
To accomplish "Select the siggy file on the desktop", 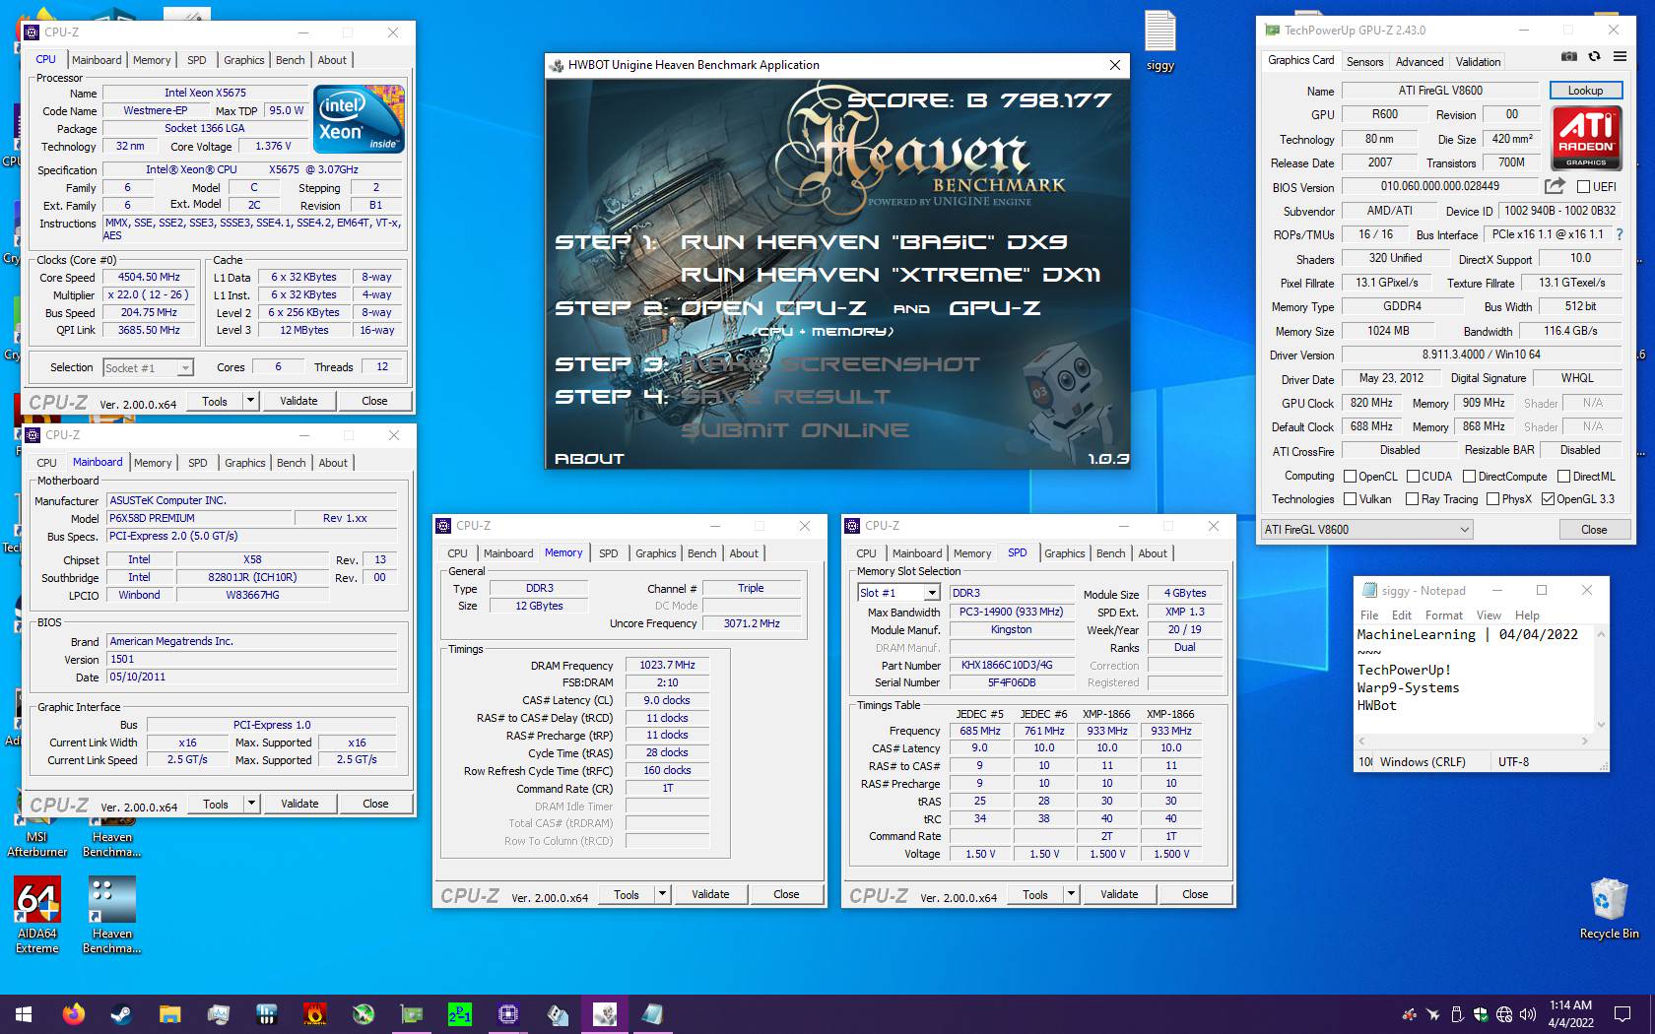I will 1159,40.
